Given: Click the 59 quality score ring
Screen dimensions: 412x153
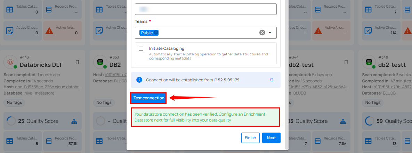Looking at the screenshot, I should [x=369, y=121].
